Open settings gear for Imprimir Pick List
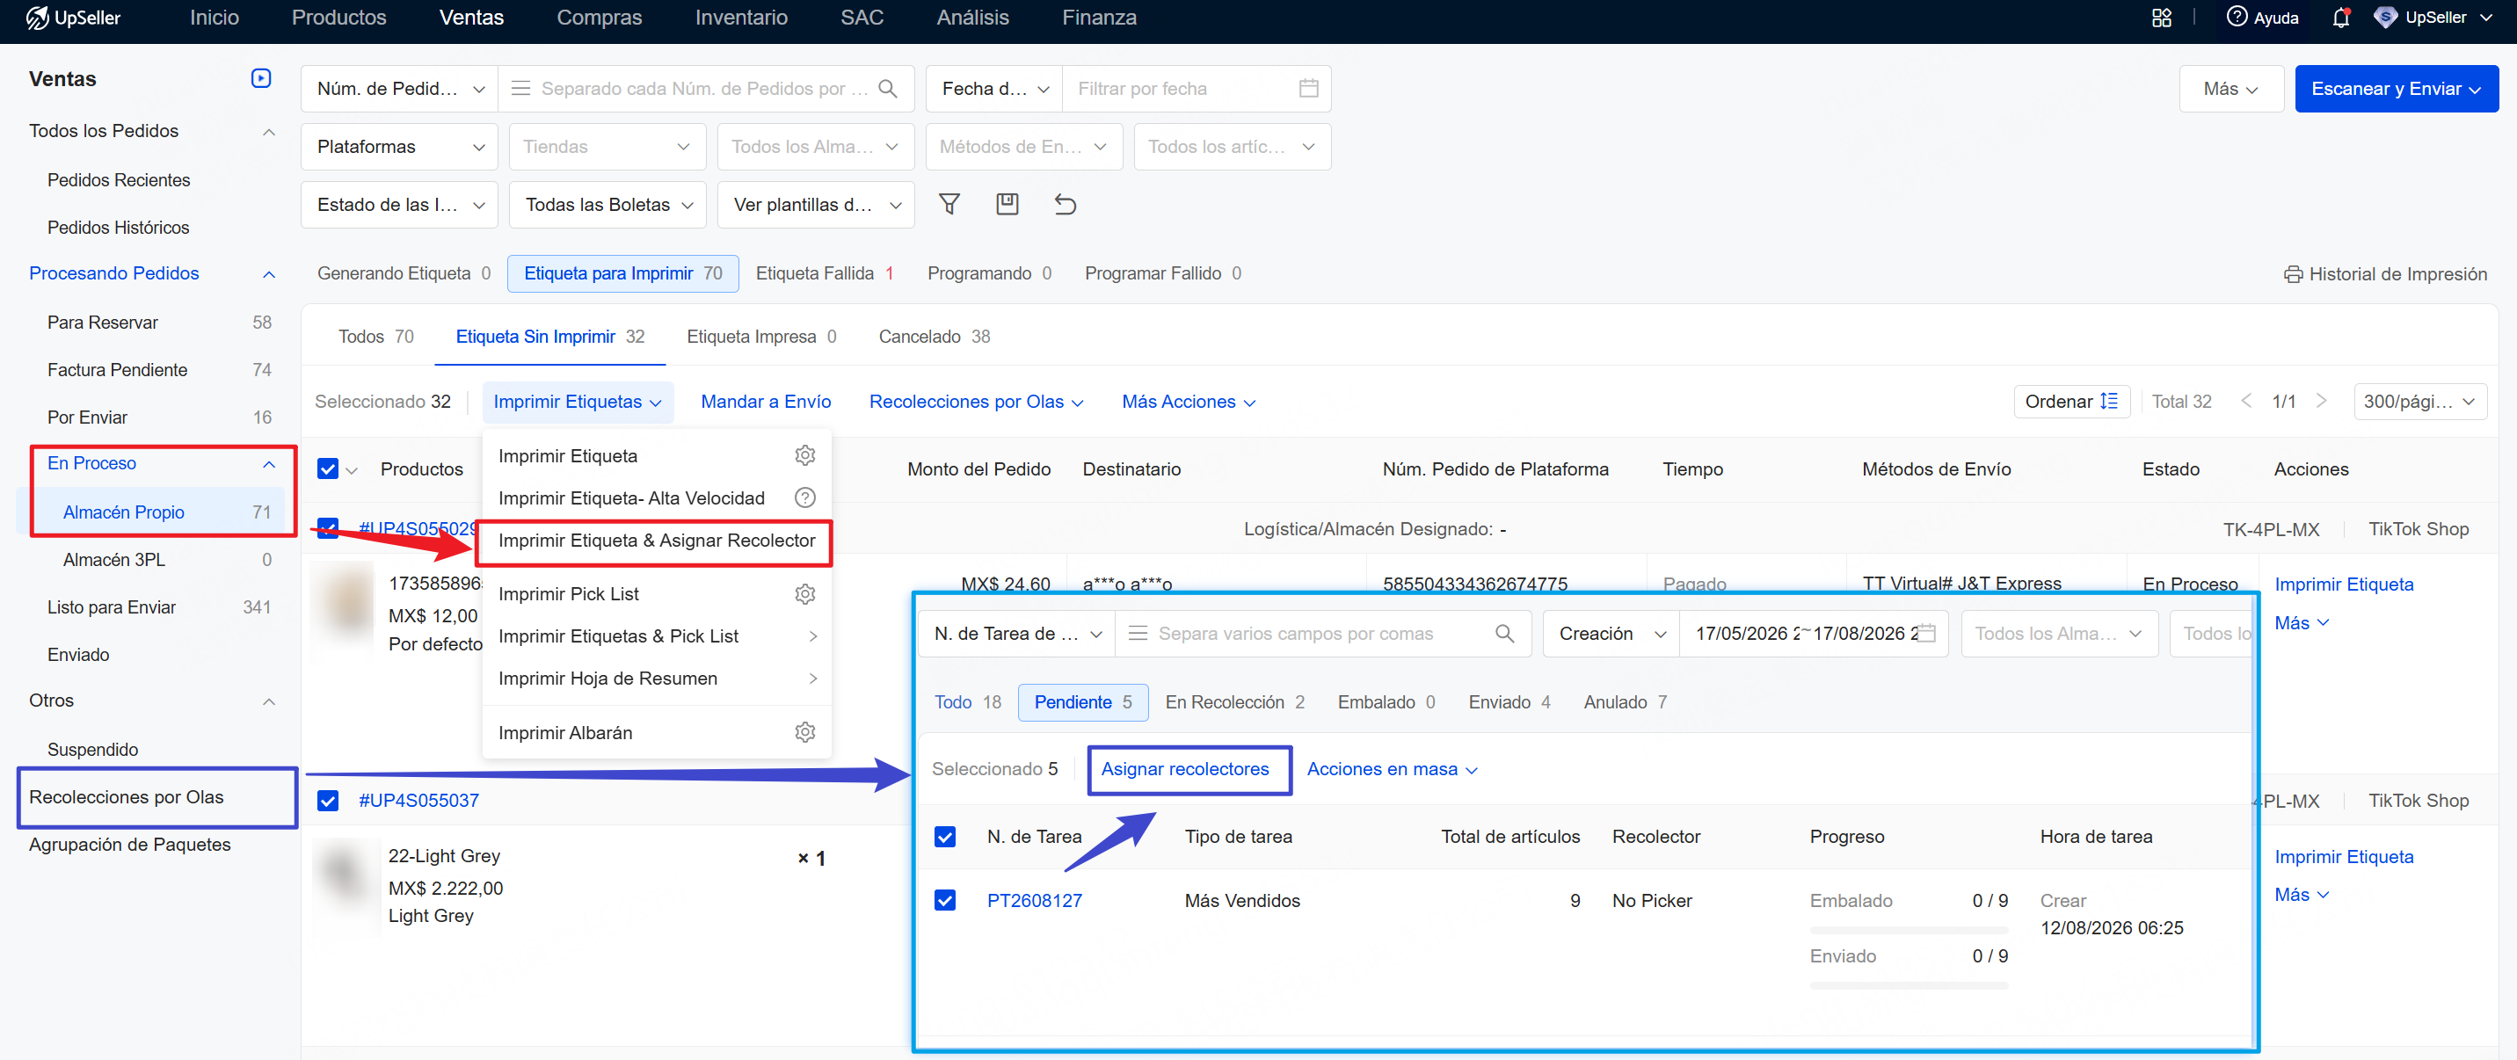The width and height of the screenshot is (2517, 1060). [804, 594]
